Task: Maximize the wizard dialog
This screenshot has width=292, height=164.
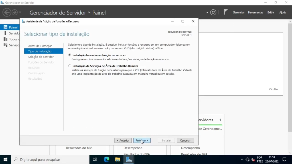Action: [183, 21]
